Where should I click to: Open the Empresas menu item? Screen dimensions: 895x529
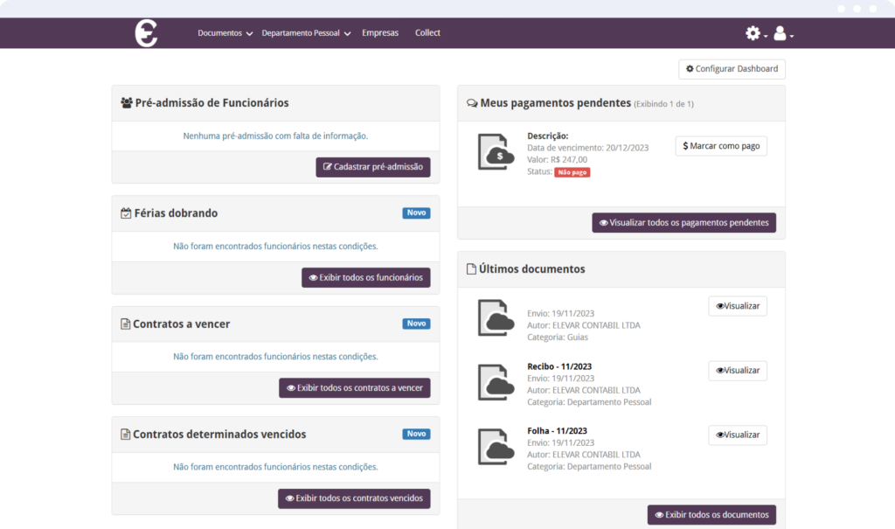click(x=380, y=33)
